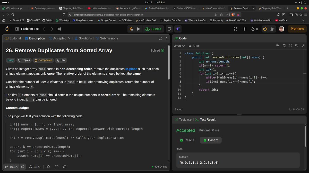The width and height of the screenshot is (309, 173).
Task: Expand the Topics tag
Action: [x=24, y=60]
